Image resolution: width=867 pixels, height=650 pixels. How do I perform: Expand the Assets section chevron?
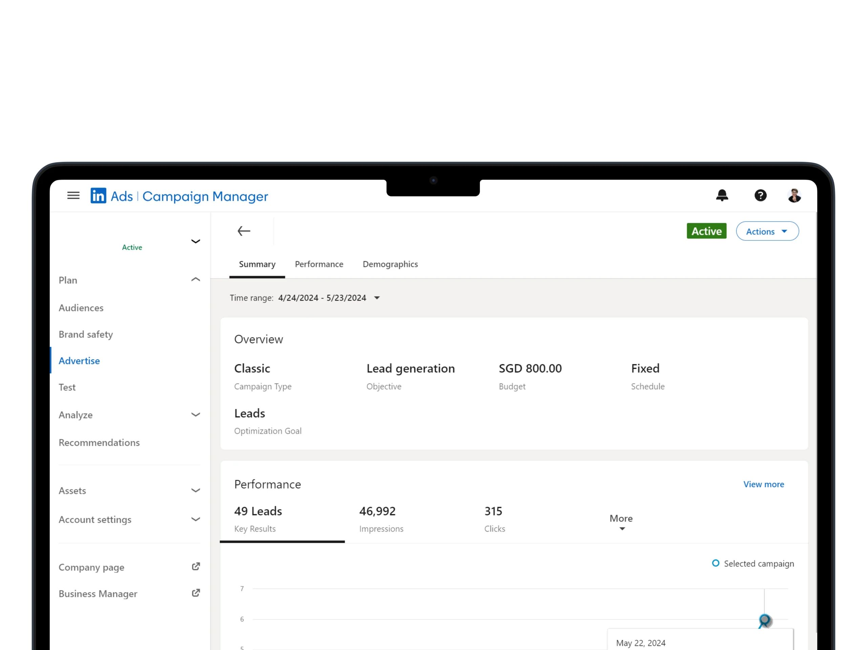(x=196, y=491)
